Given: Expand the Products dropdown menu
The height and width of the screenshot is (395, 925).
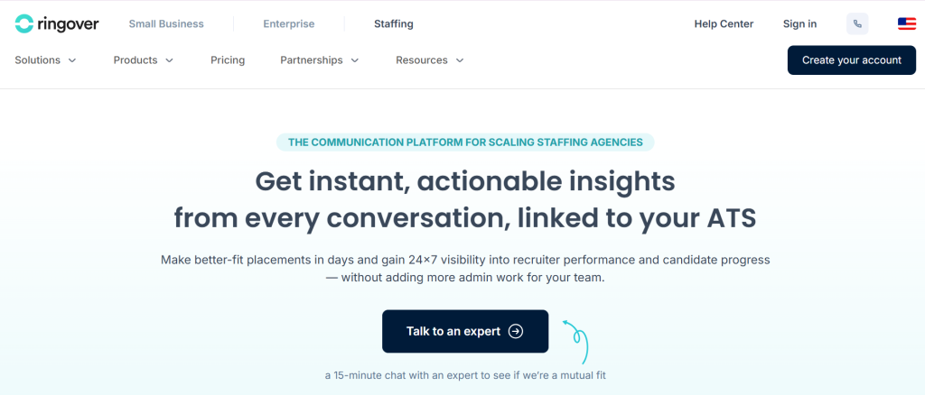Looking at the screenshot, I should click(143, 60).
